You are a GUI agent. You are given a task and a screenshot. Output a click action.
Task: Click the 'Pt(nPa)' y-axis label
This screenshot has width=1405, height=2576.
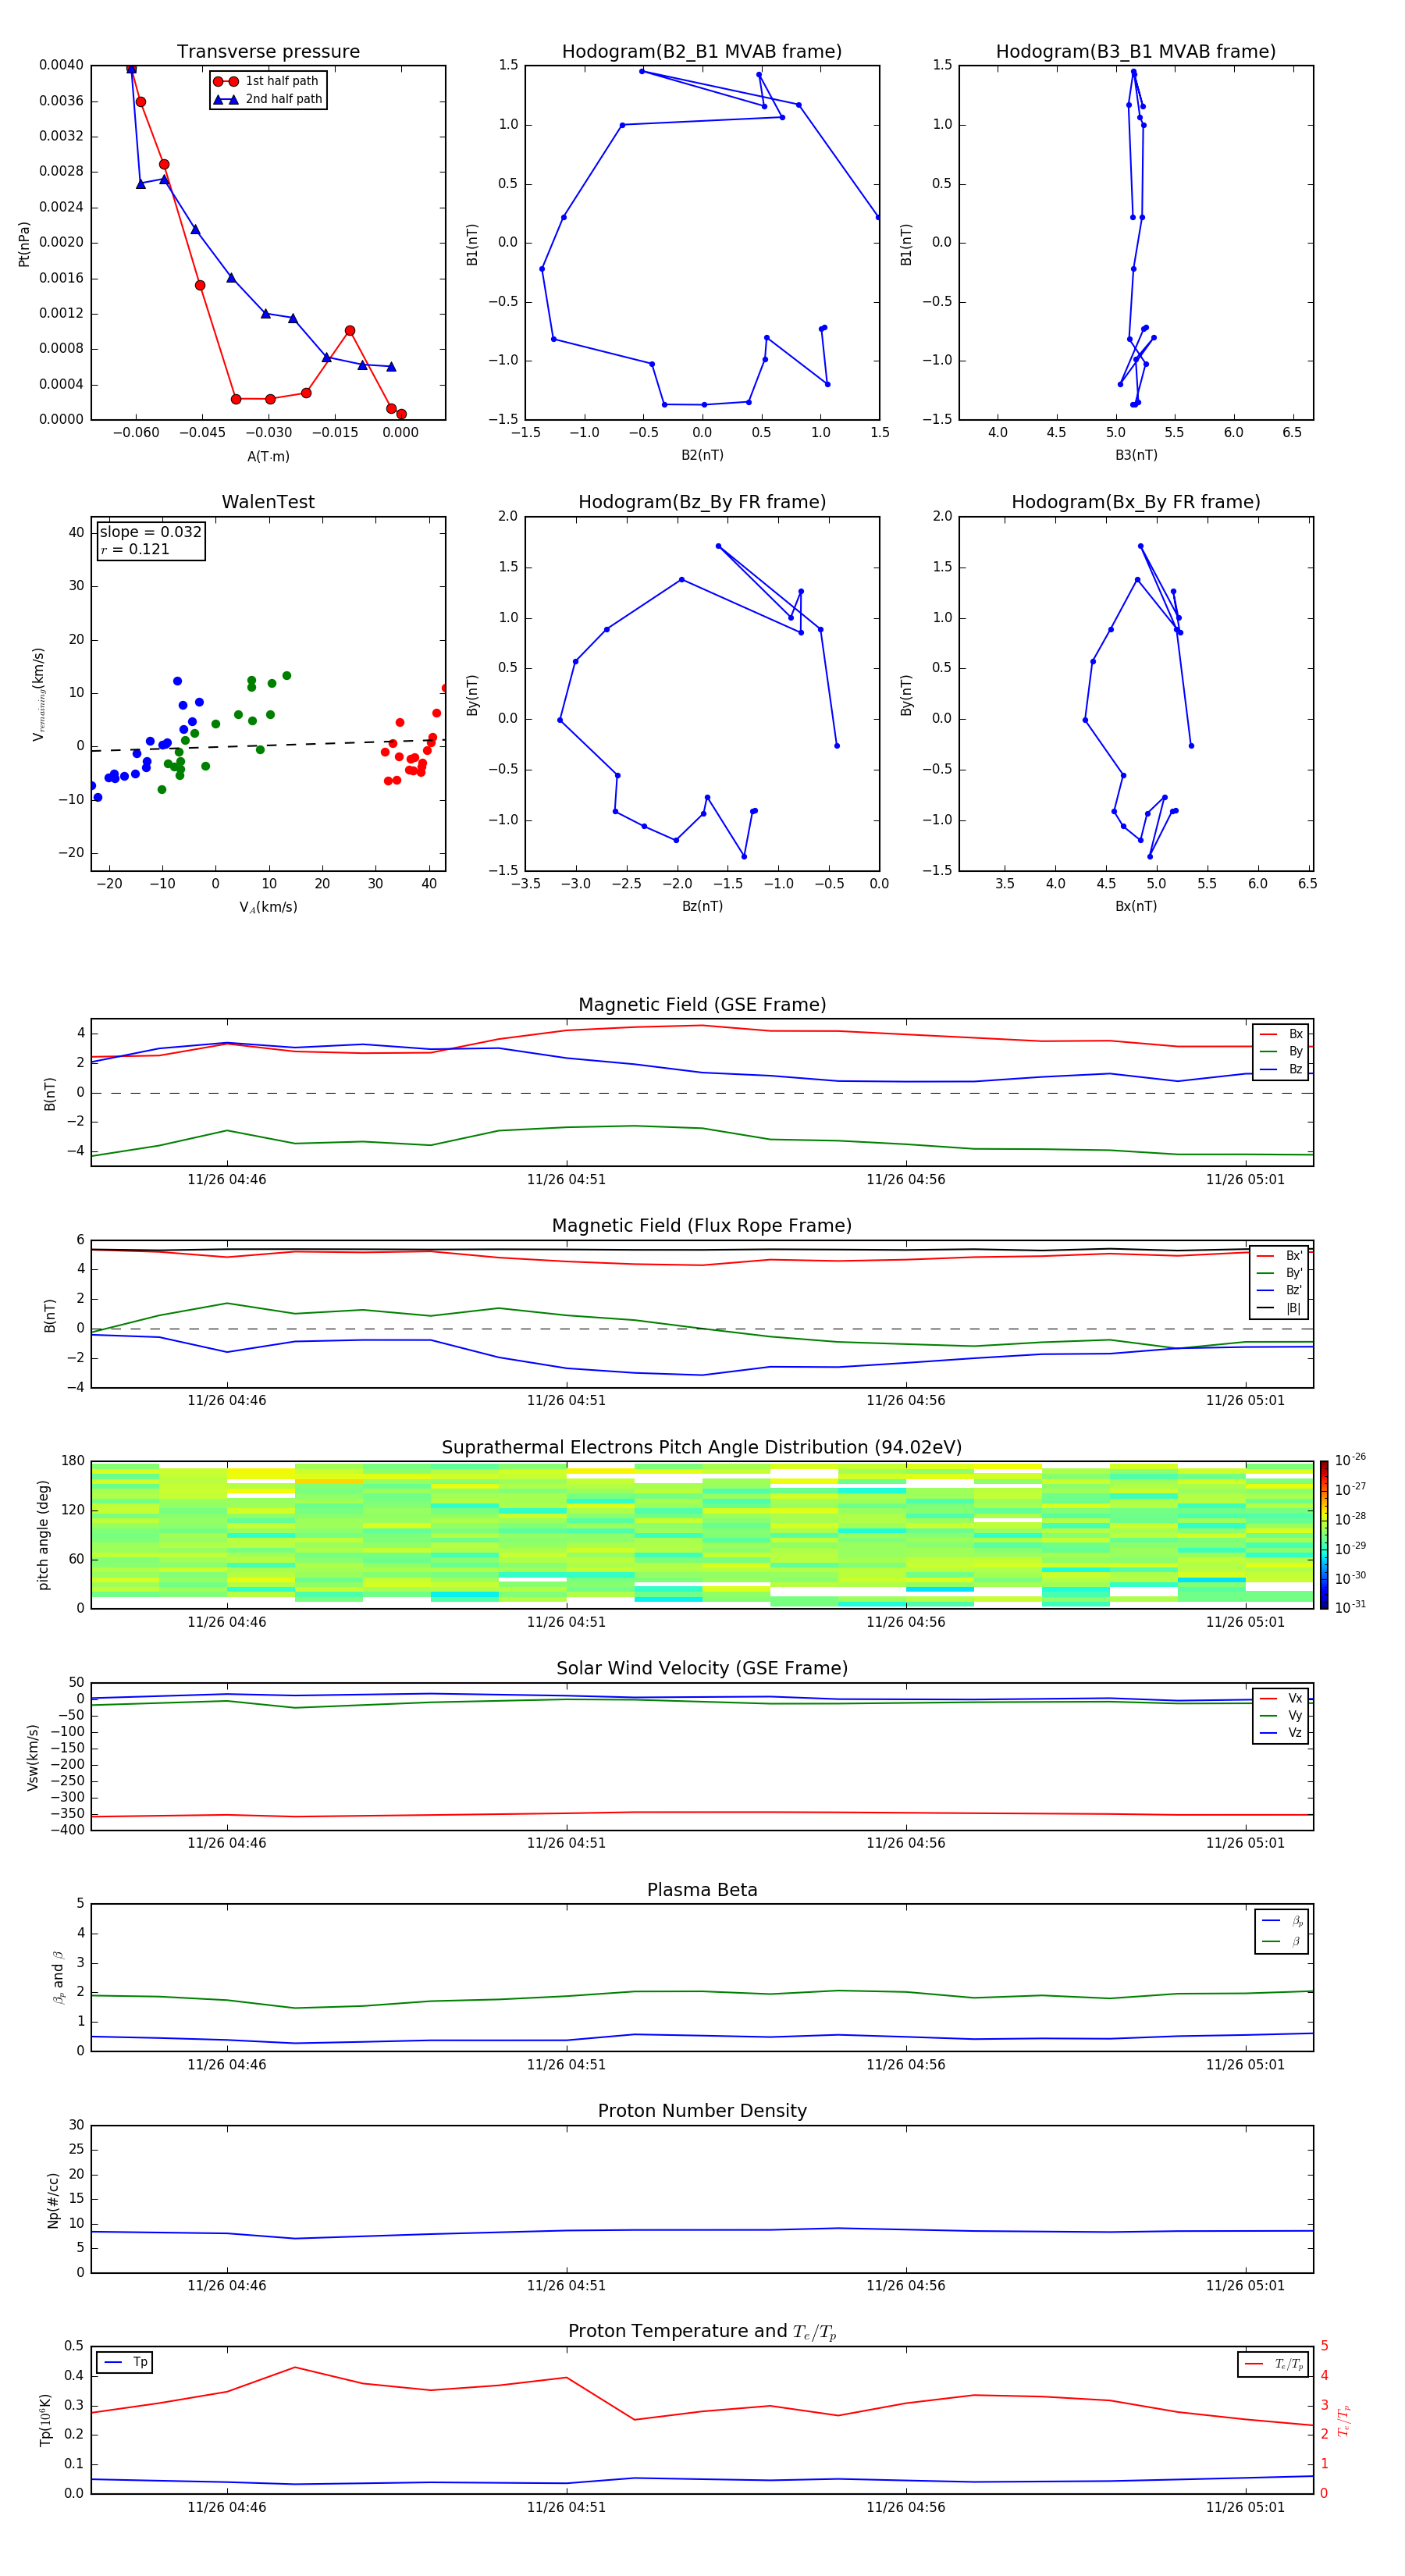click(x=24, y=244)
